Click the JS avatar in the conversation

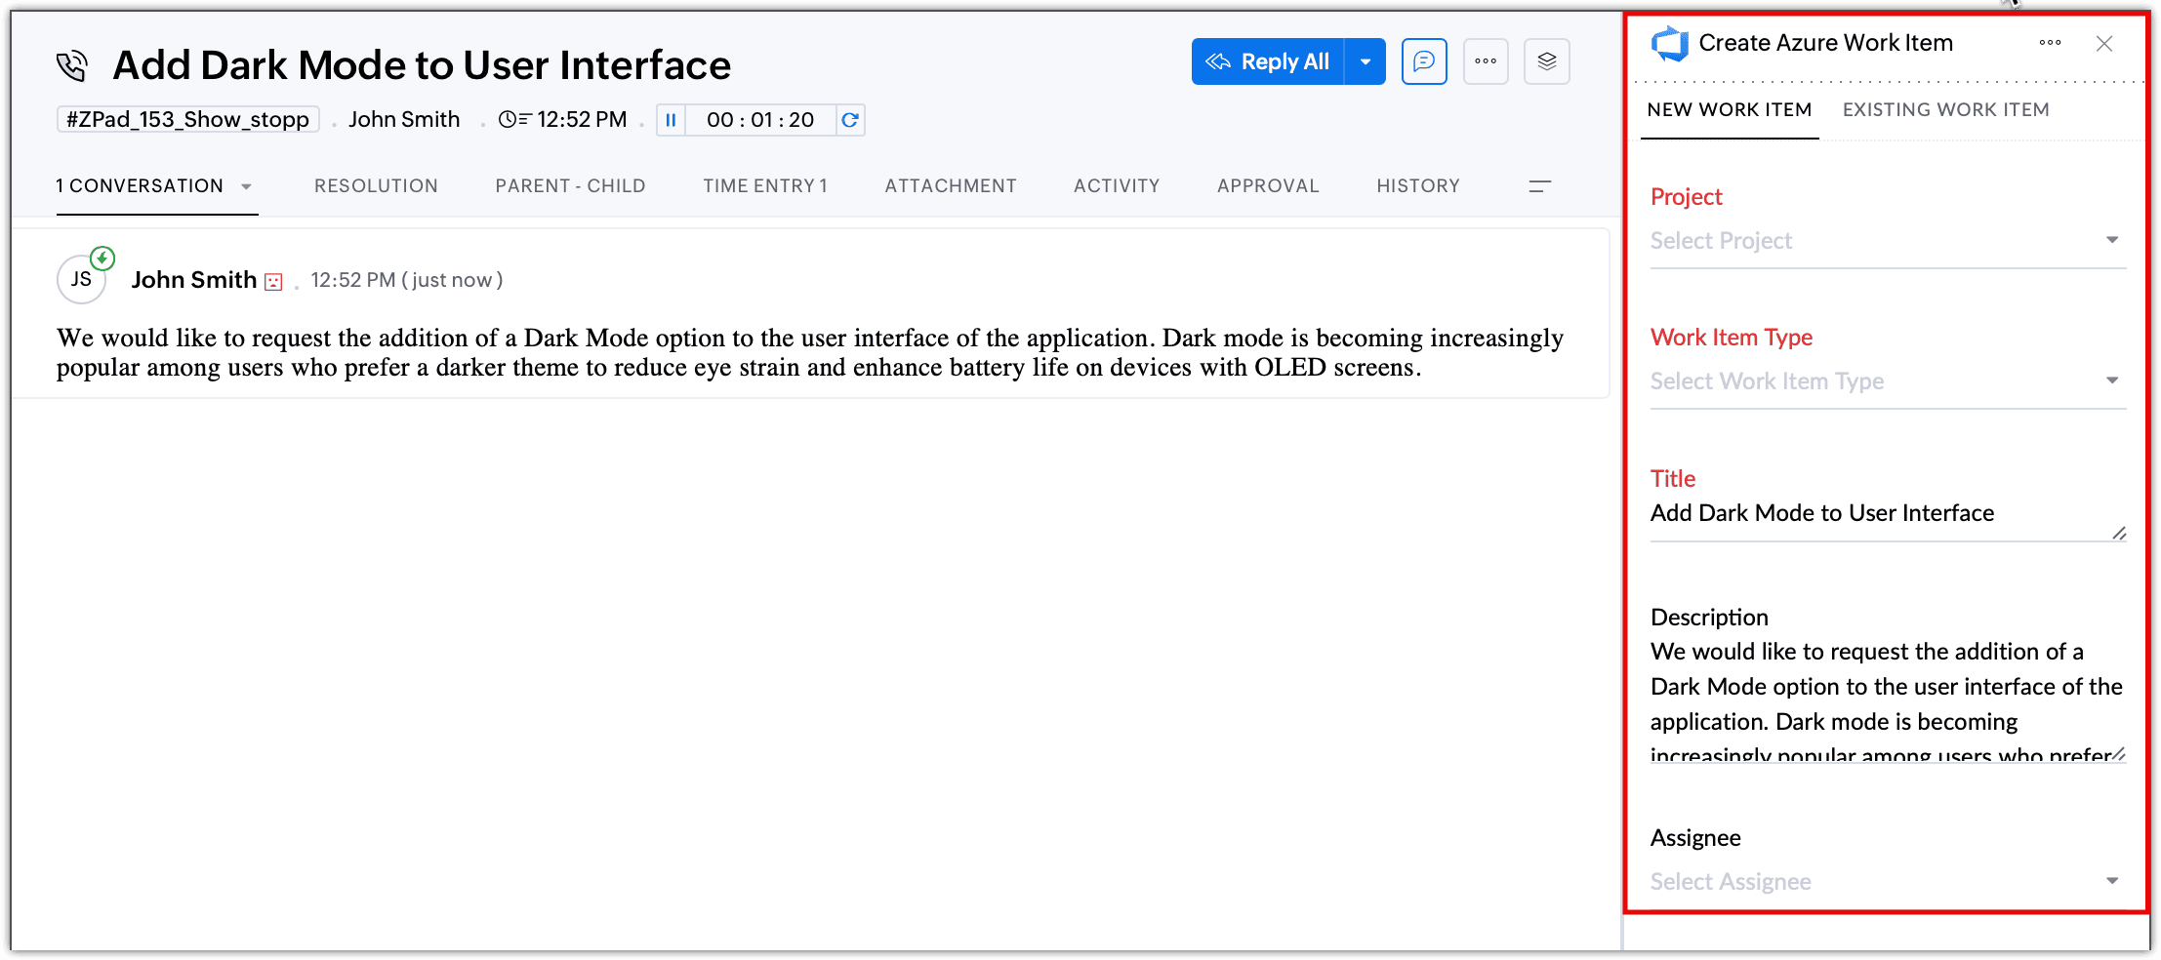coord(81,280)
